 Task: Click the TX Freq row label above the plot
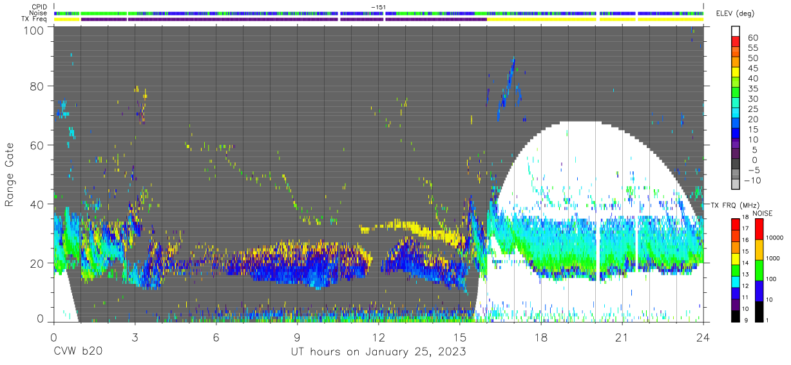click(x=34, y=19)
